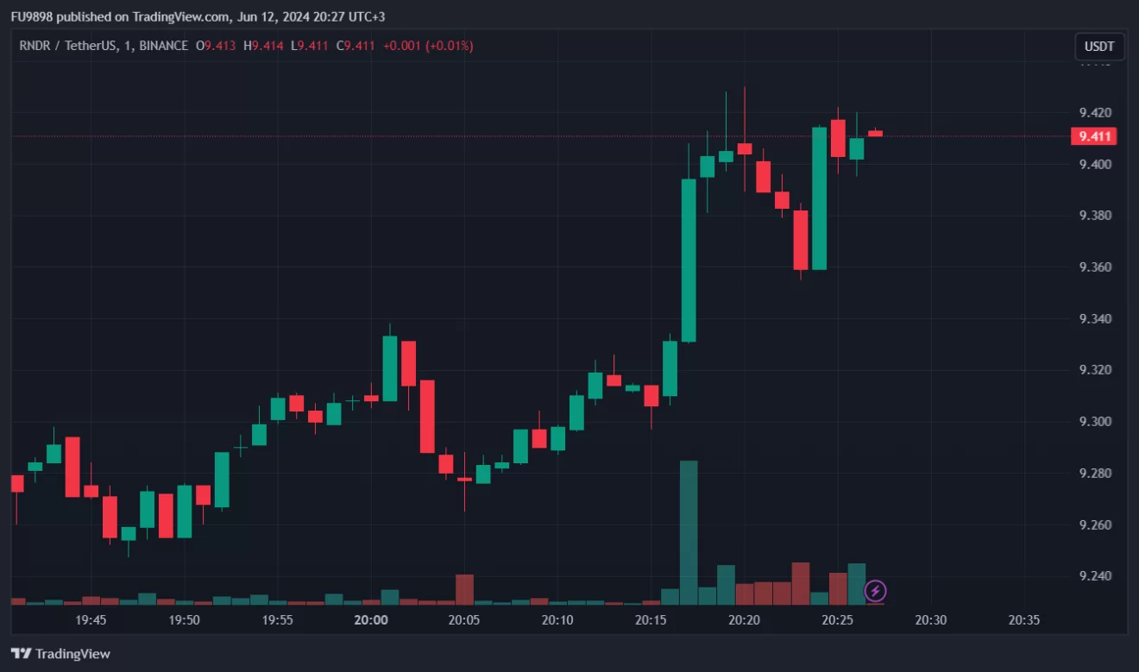Select the 20:15 time axis label
This screenshot has width=1139, height=672.
pos(651,619)
